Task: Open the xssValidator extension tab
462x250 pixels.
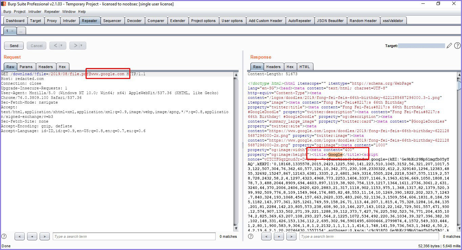Action: coord(393,20)
